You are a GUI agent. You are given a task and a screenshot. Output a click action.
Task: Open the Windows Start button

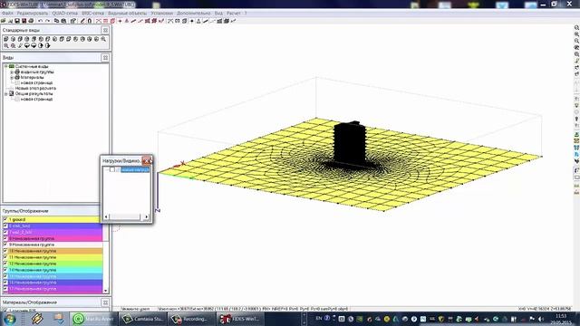(x=9, y=319)
